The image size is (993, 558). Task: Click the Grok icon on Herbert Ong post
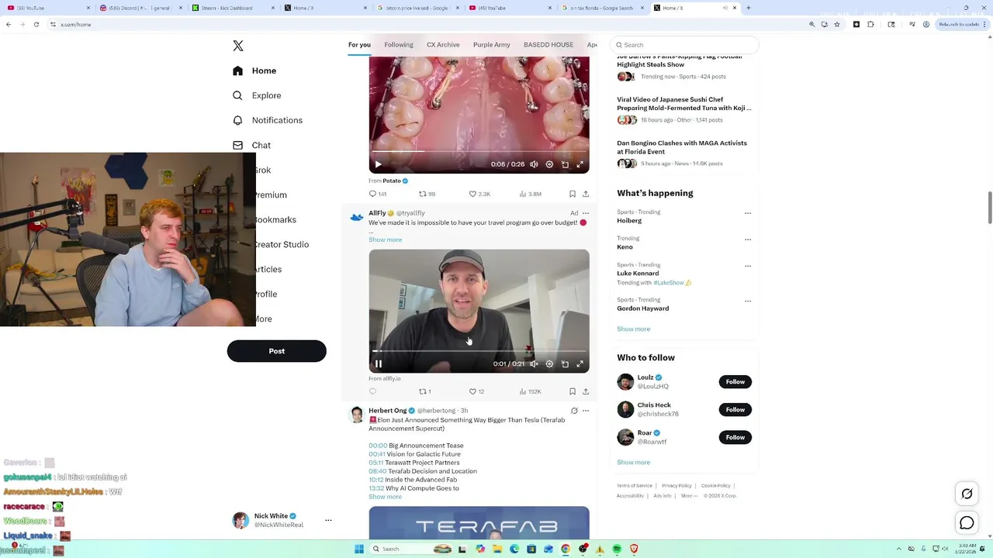[x=574, y=411]
